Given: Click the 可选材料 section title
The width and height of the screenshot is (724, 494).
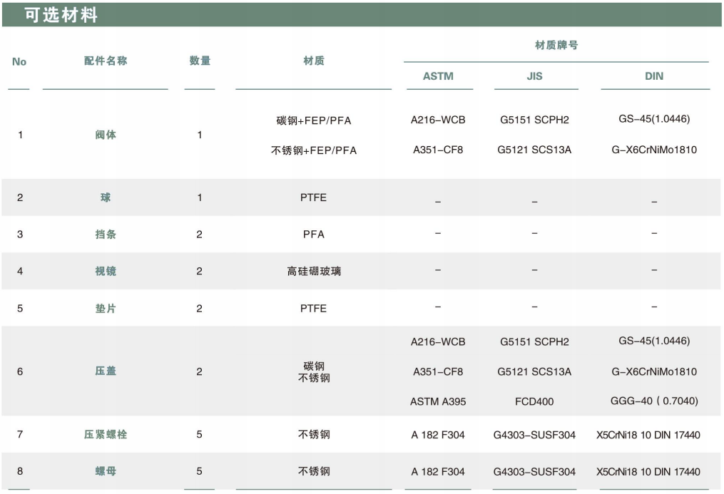Looking at the screenshot, I should point(61,15).
